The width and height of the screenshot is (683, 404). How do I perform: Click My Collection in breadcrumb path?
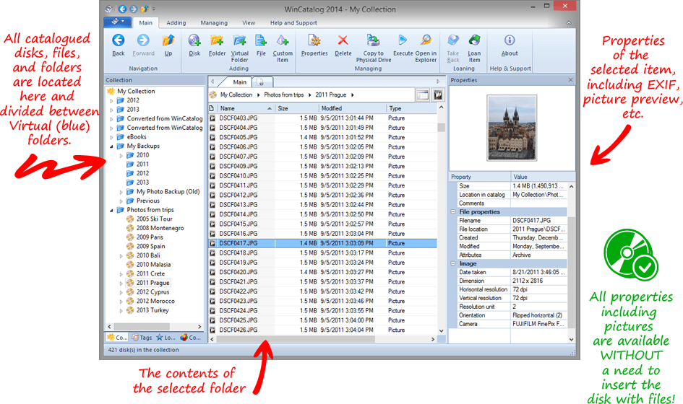[236, 95]
